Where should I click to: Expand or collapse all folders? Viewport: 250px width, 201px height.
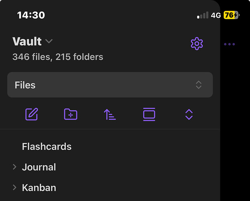[x=189, y=115]
